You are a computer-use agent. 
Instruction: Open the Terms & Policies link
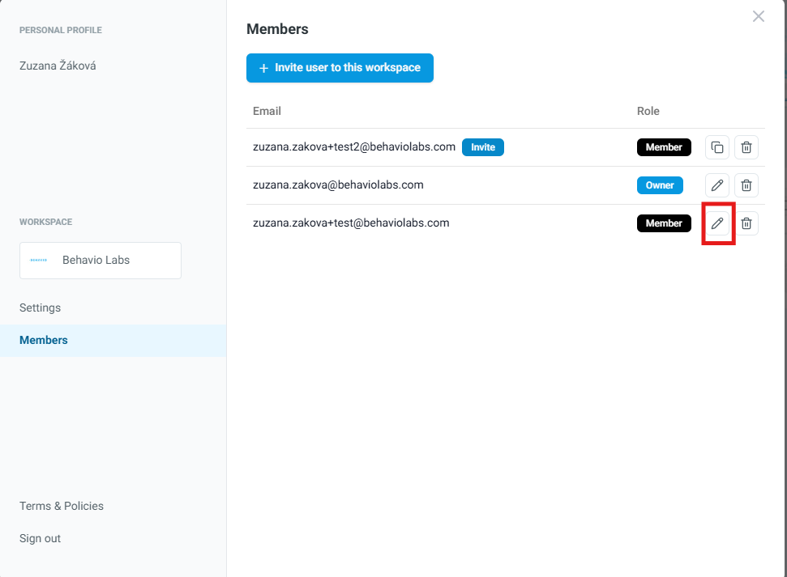pos(62,506)
